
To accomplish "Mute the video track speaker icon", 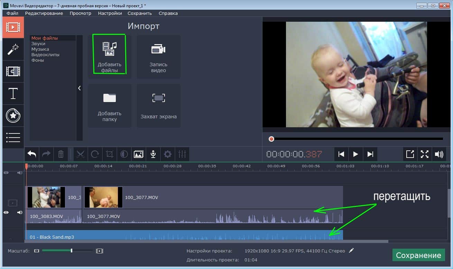I will (20, 212).
